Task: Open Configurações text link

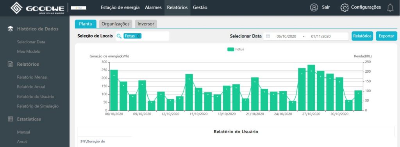Action: click(366, 7)
